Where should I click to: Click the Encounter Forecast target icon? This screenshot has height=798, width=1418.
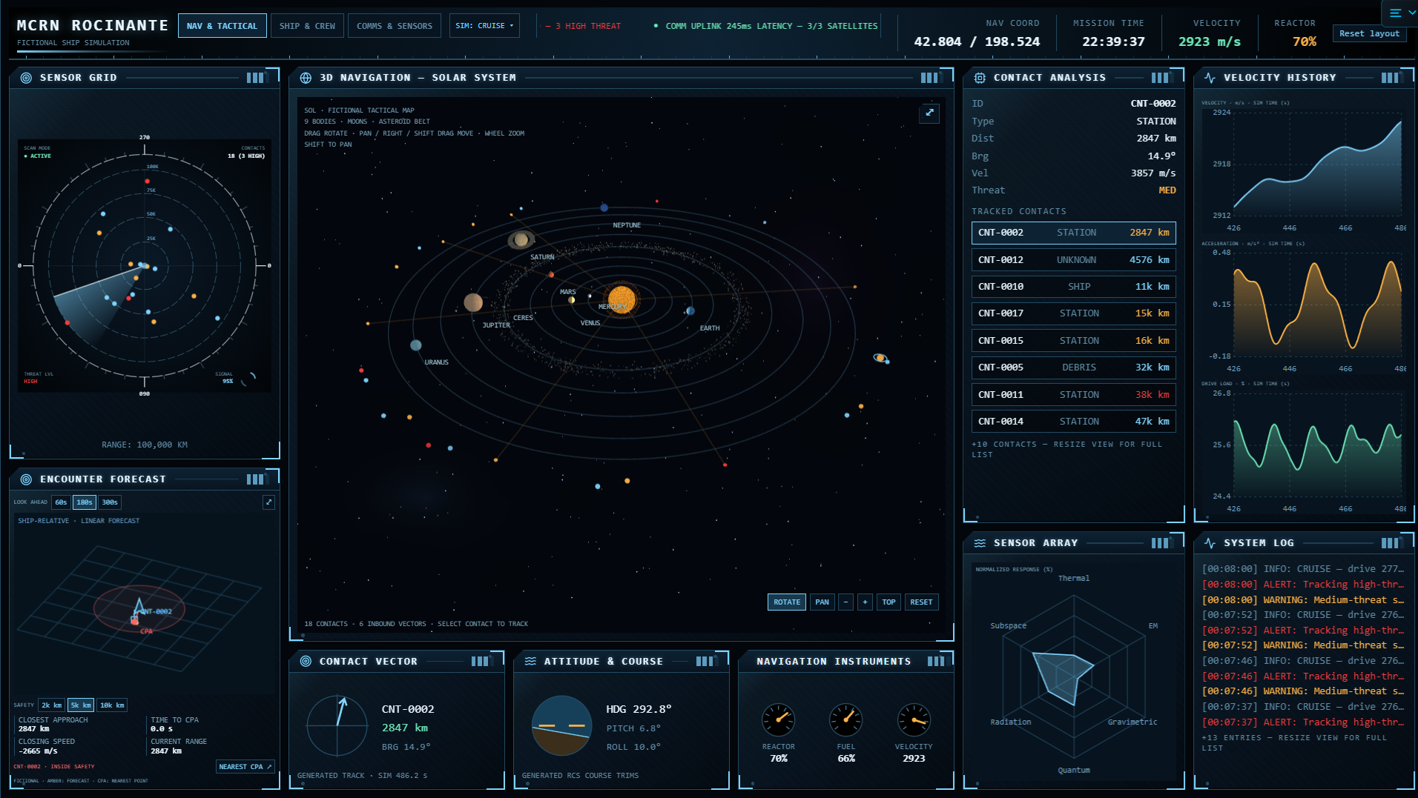[26, 479]
